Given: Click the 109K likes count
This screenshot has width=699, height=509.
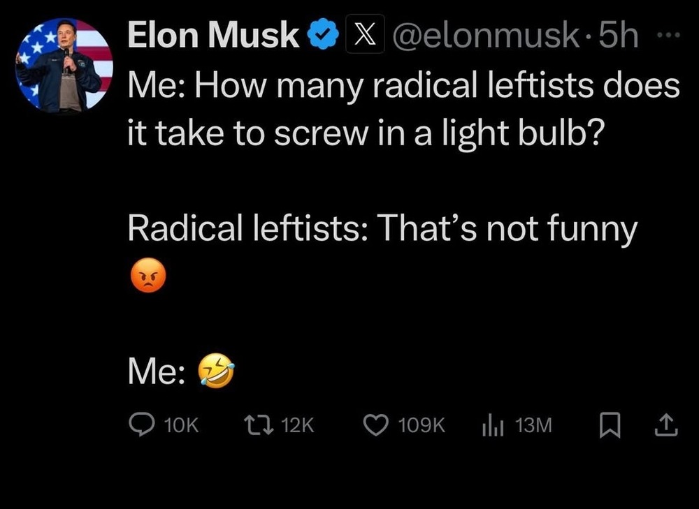Looking at the screenshot, I should click(421, 425).
